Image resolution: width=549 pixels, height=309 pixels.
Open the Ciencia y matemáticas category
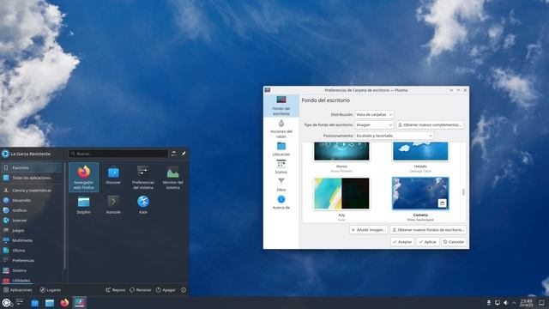coord(32,191)
